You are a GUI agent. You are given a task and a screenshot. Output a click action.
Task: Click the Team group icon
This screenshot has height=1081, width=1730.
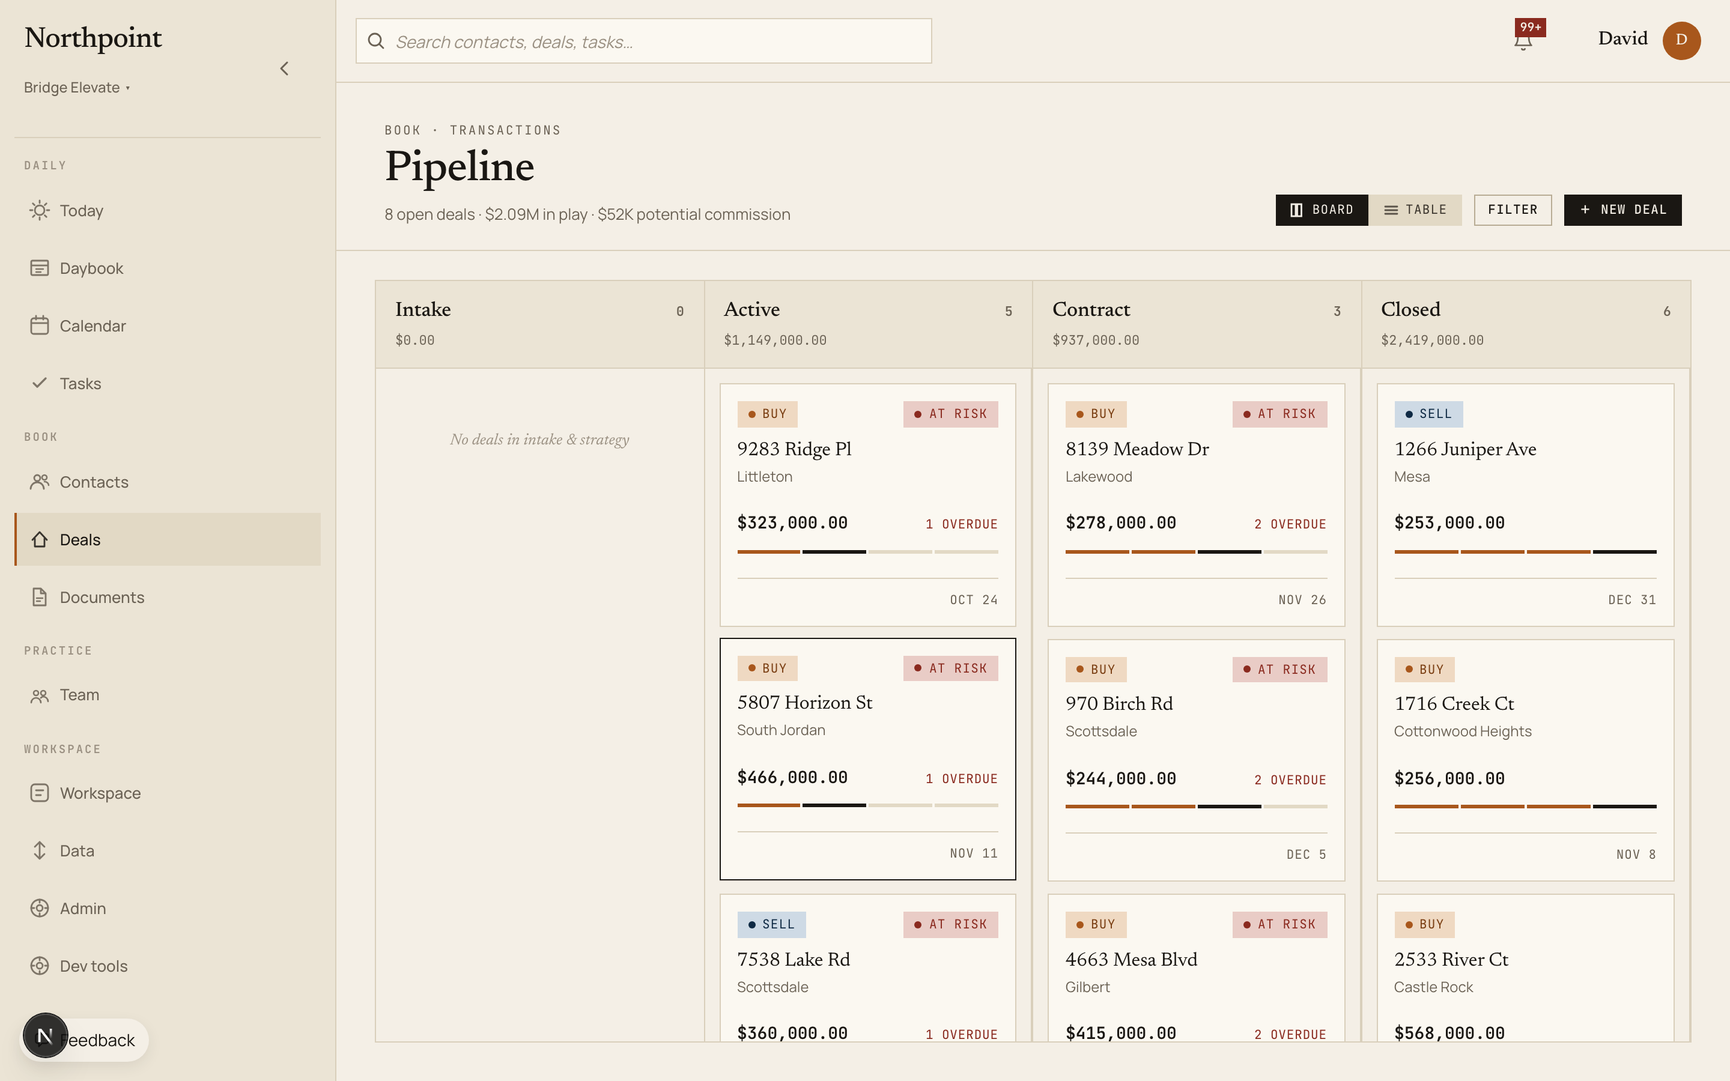tap(39, 695)
